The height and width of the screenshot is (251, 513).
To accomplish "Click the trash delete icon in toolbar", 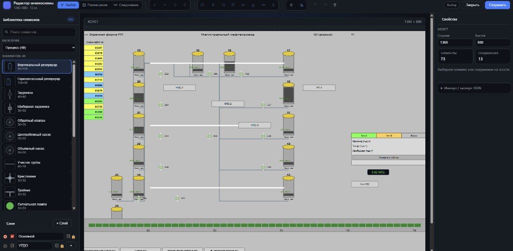I will point(335,5).
